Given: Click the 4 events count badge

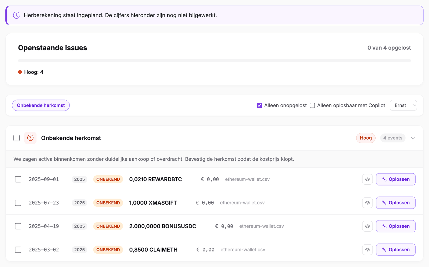Looking at the screenshot, I should tap(393, 138).
